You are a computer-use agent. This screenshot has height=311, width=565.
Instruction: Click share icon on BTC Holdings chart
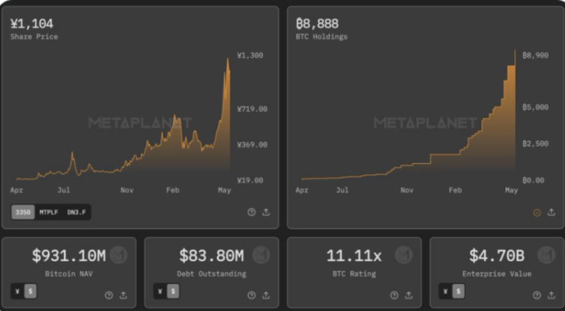(551, 213)
